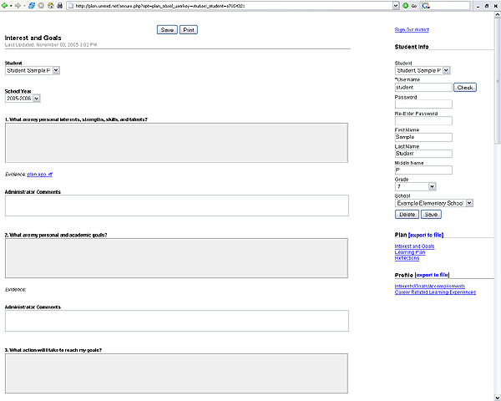Open the Learning Plan link
The image size is (501, 401).
[410, 252]
